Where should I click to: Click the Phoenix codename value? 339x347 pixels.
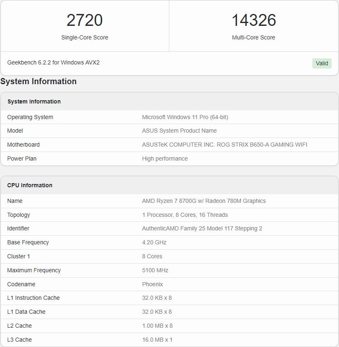click(x=152, y=284)
